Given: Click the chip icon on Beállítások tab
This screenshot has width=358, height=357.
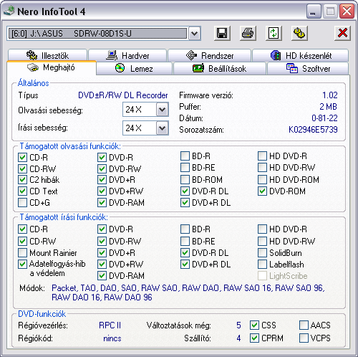Looking at the screenshot, I should [198, 68].
